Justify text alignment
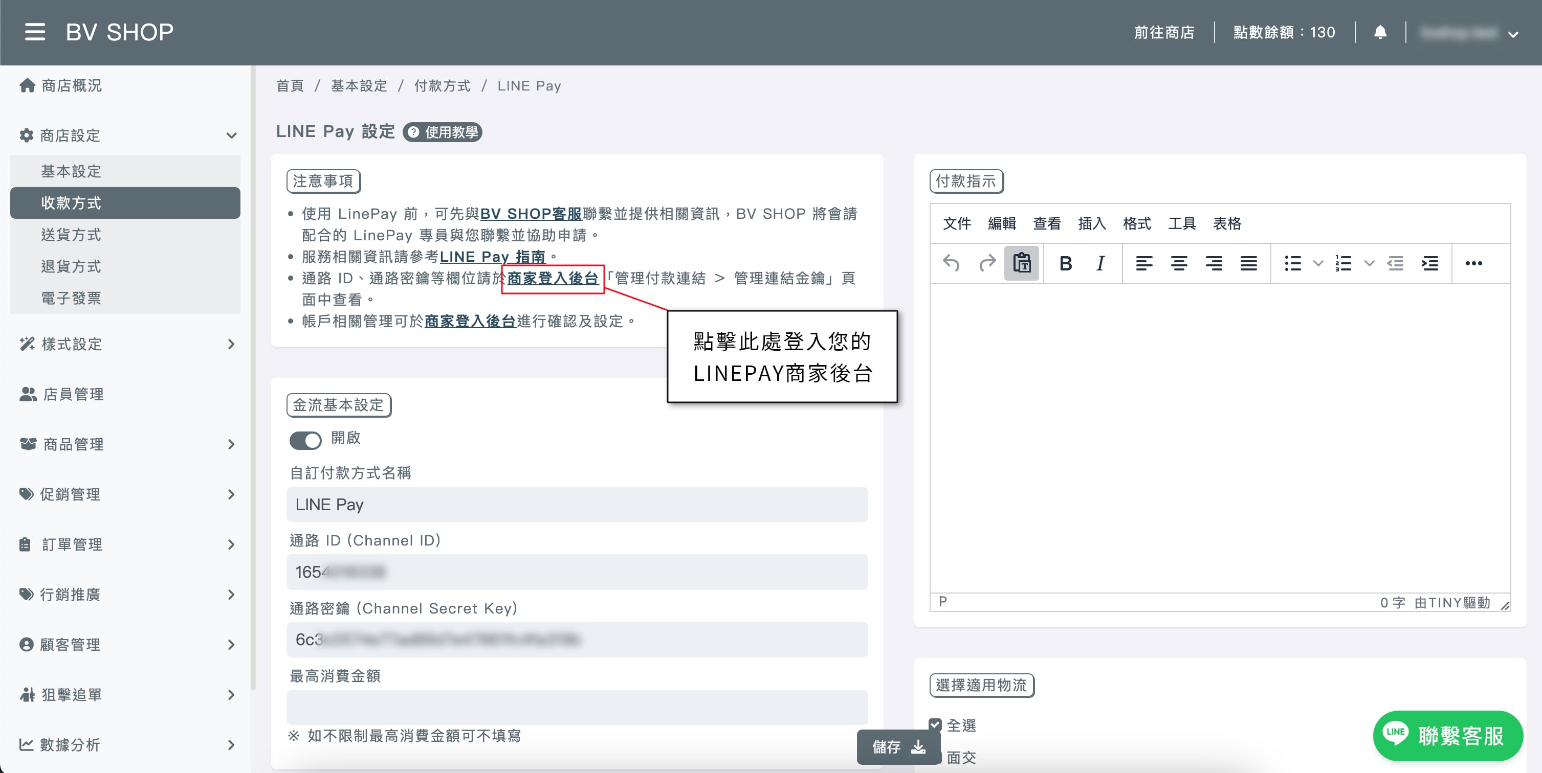The height and width of the screenshot is (773, 1542). (x=1249, y=263)
